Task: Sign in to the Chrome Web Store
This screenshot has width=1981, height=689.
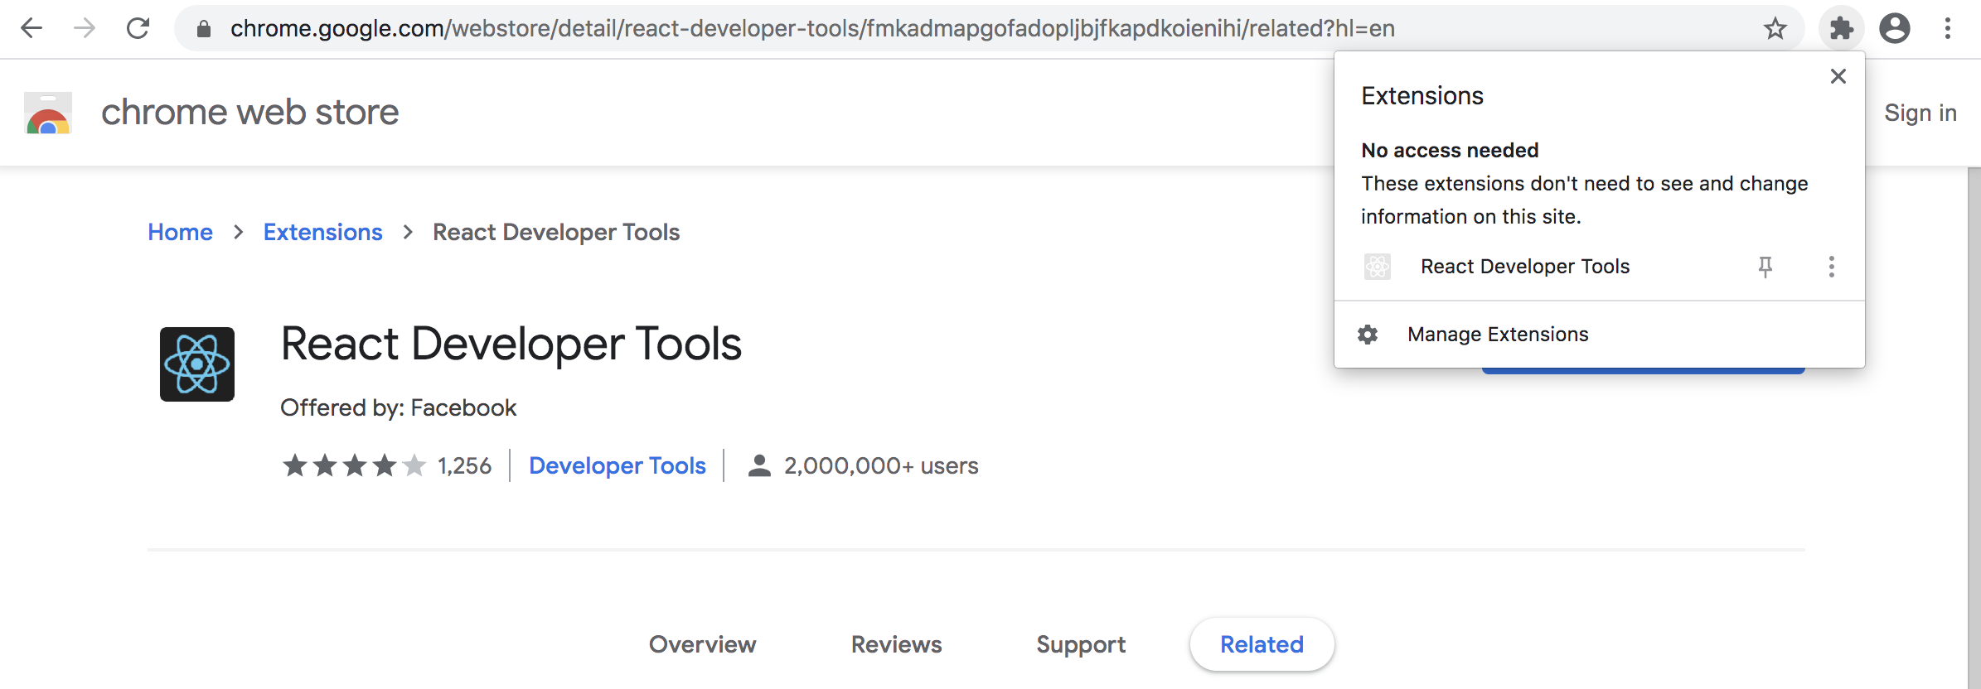Action: (x=1920, y=113)
